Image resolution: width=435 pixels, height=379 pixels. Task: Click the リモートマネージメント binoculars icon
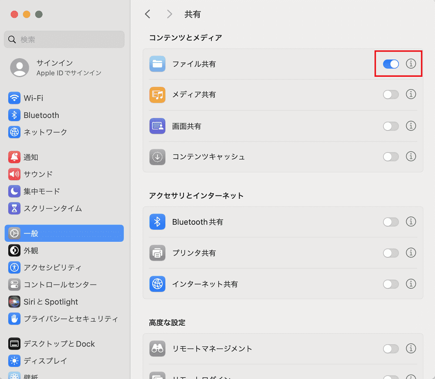[x=157, y=348]
